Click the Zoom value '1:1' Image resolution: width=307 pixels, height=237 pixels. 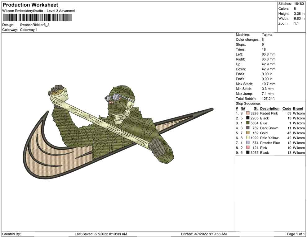[x=296, y=23]
